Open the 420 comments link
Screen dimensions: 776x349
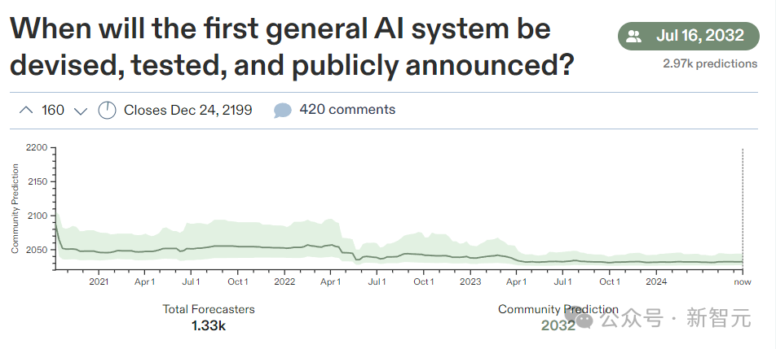point(347,109)
